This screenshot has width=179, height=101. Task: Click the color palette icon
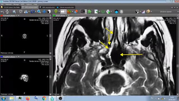(148, 12)
